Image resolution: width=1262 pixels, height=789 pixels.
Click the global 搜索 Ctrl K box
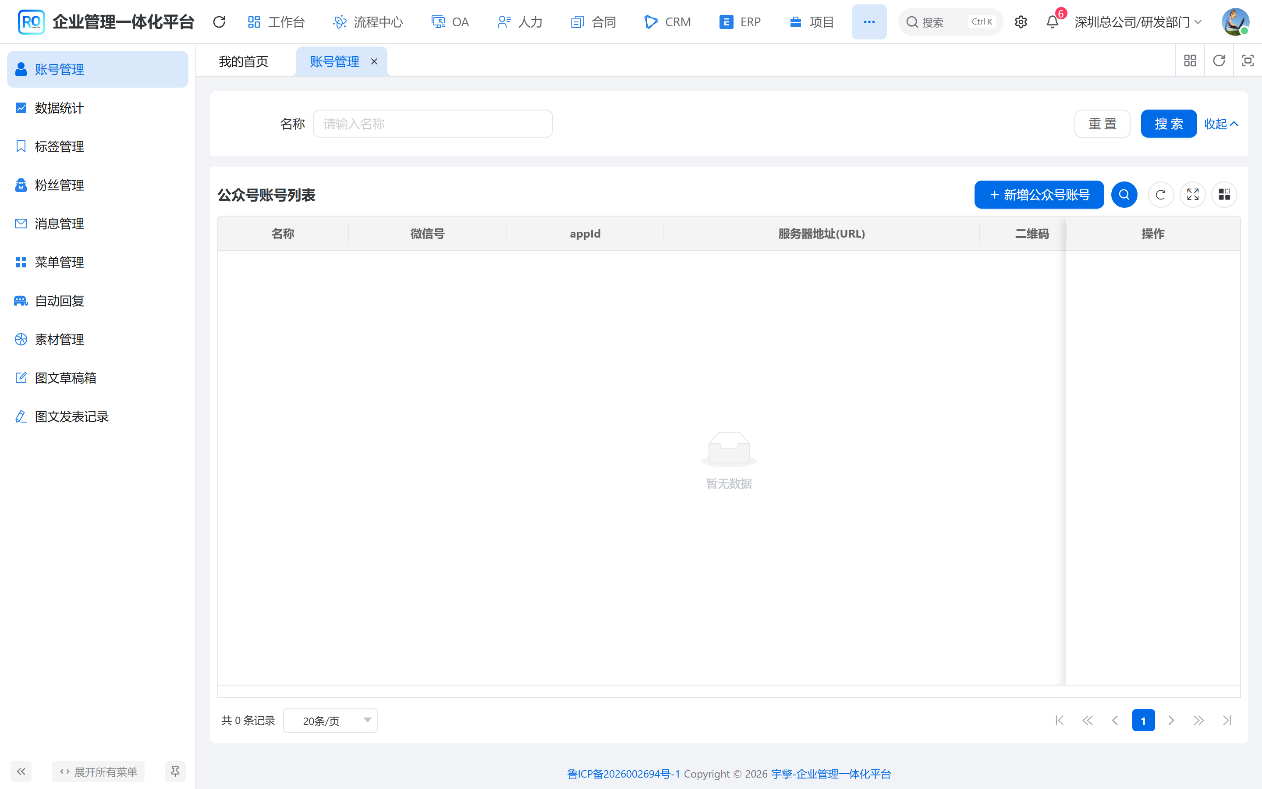click(x=951, y=22)
